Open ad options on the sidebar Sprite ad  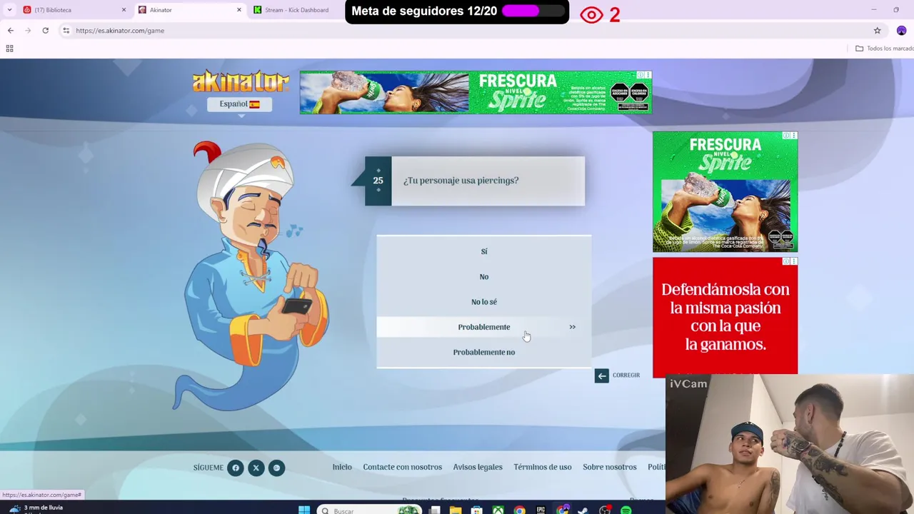pyautogui.click(x=794, y=136)
